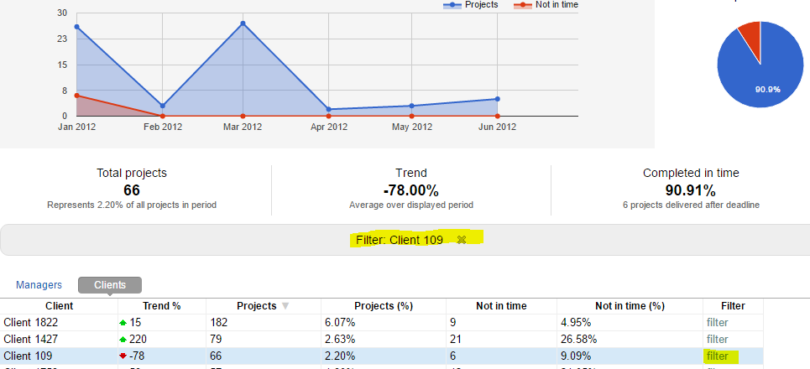
Task: Click red down arrow for Client 109
Action: click(x=125, y=356)
